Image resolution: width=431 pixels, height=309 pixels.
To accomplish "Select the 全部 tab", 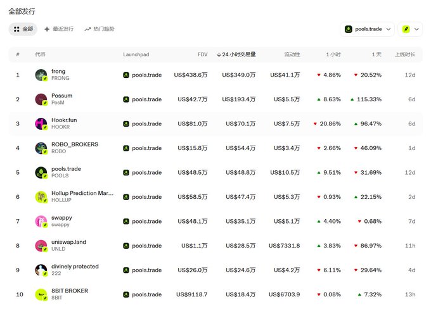I will [23, 29].
